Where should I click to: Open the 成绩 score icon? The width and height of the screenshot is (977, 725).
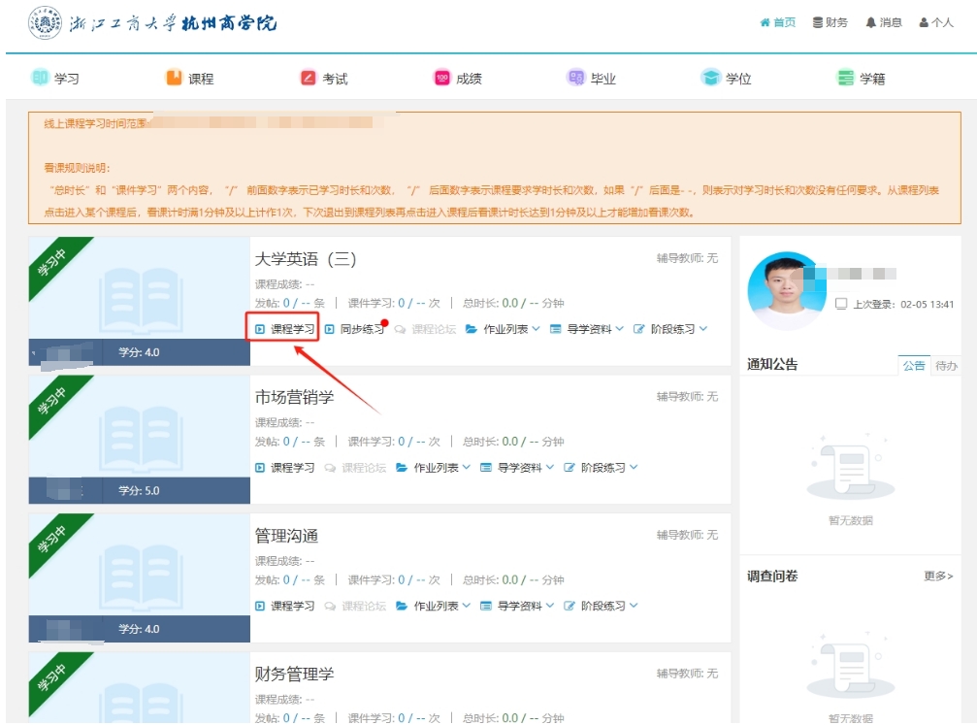tap(442, 78)
